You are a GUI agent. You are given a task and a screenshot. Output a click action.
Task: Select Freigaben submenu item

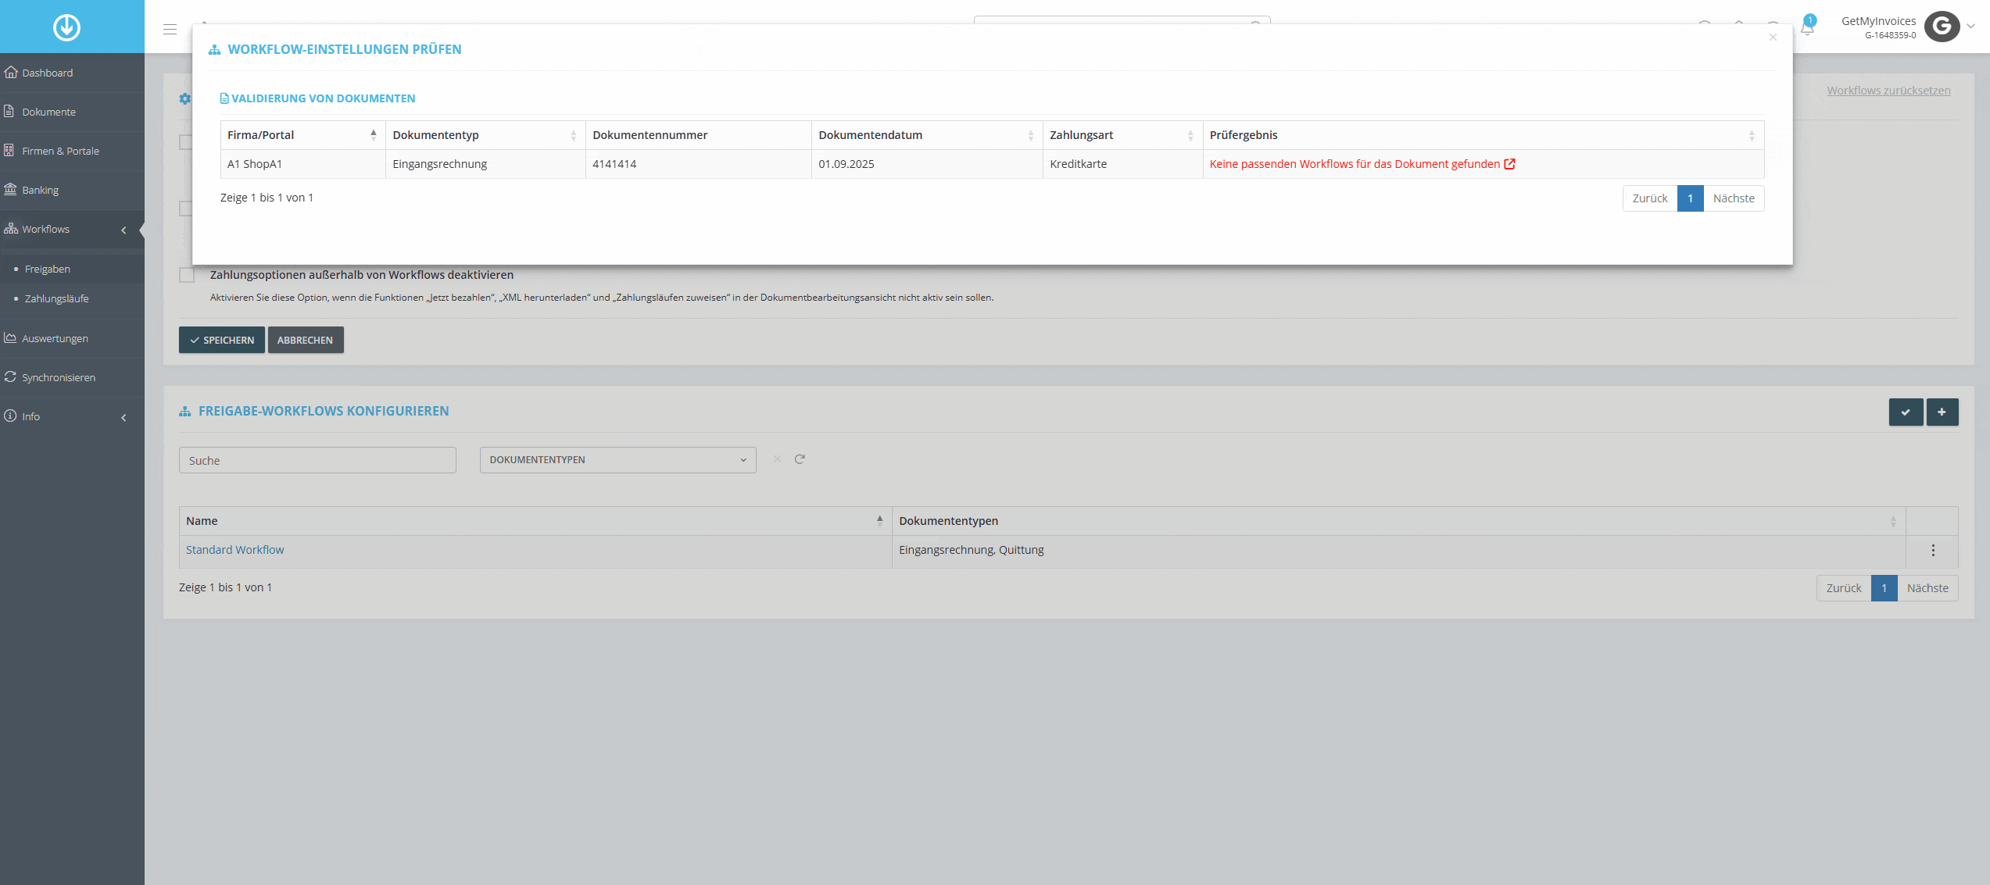click(48, 269)
